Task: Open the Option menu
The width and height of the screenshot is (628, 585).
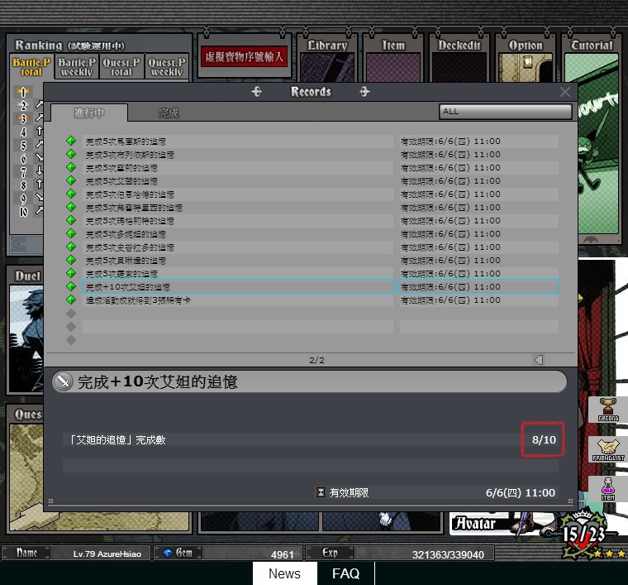Action: pyautogui.click(x=526, y=58)
